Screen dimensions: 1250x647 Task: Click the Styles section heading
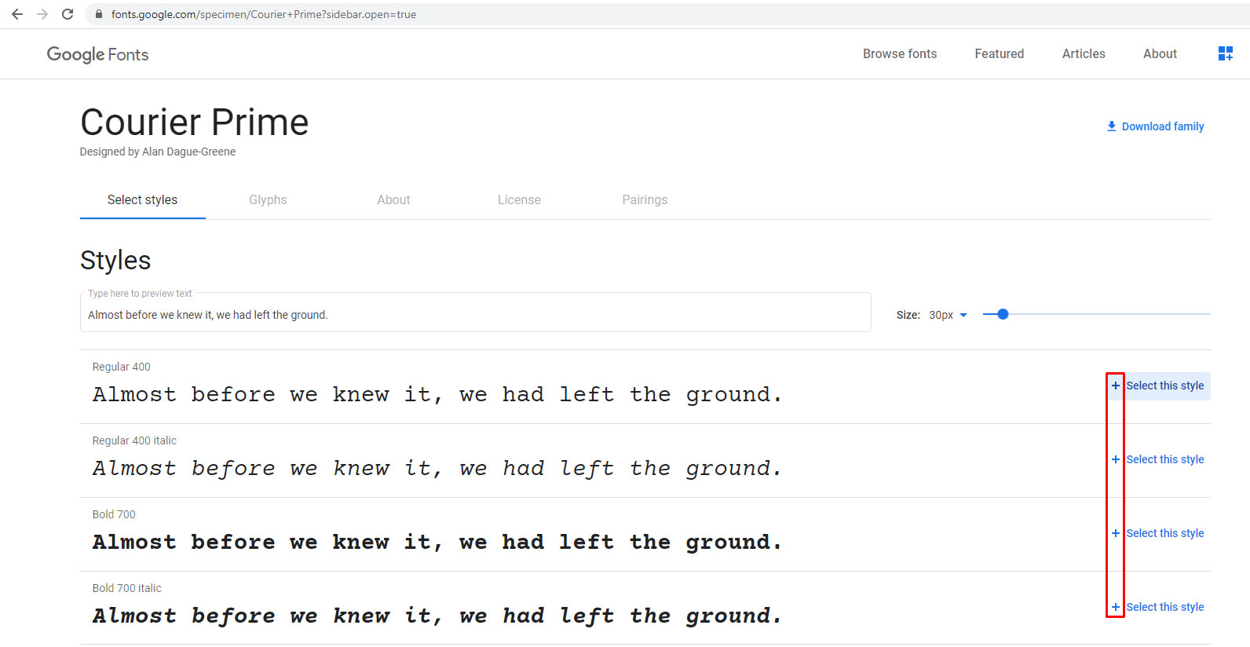point(115,261)
